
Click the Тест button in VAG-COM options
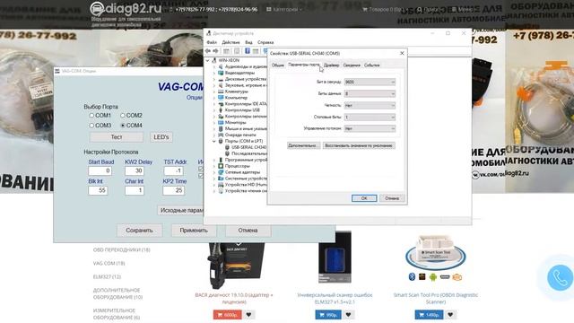pyautogui.click(x=117, y=137)
